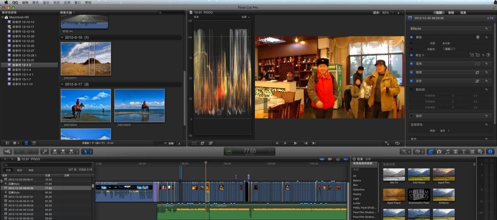
Task: Reset the Effects section in Inspector
Action: (x=486, y=28)
